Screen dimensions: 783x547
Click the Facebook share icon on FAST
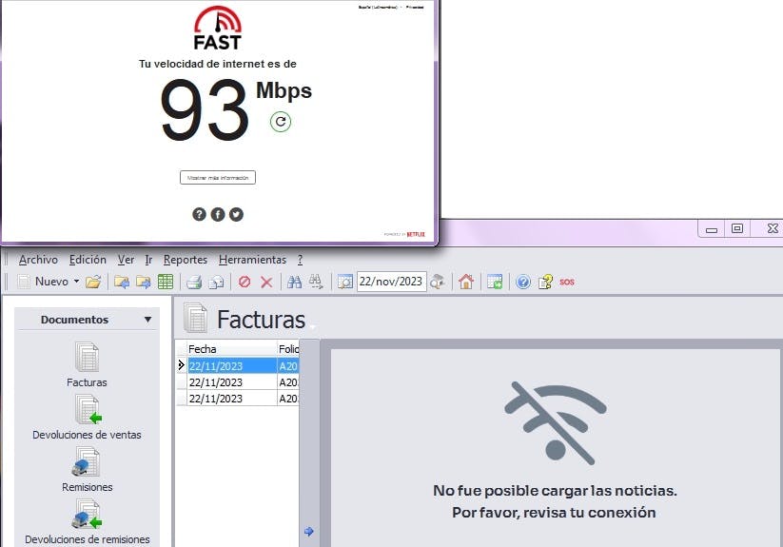click(218, 214)
